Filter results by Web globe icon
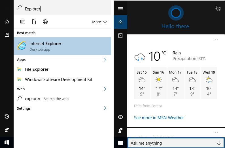 tap(45, 22)
